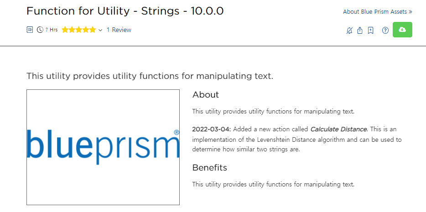Click the italic Calculate Distance text
The width and height of the screenshot is (426, 212).
pyautogui.click(x=338, y=129)
